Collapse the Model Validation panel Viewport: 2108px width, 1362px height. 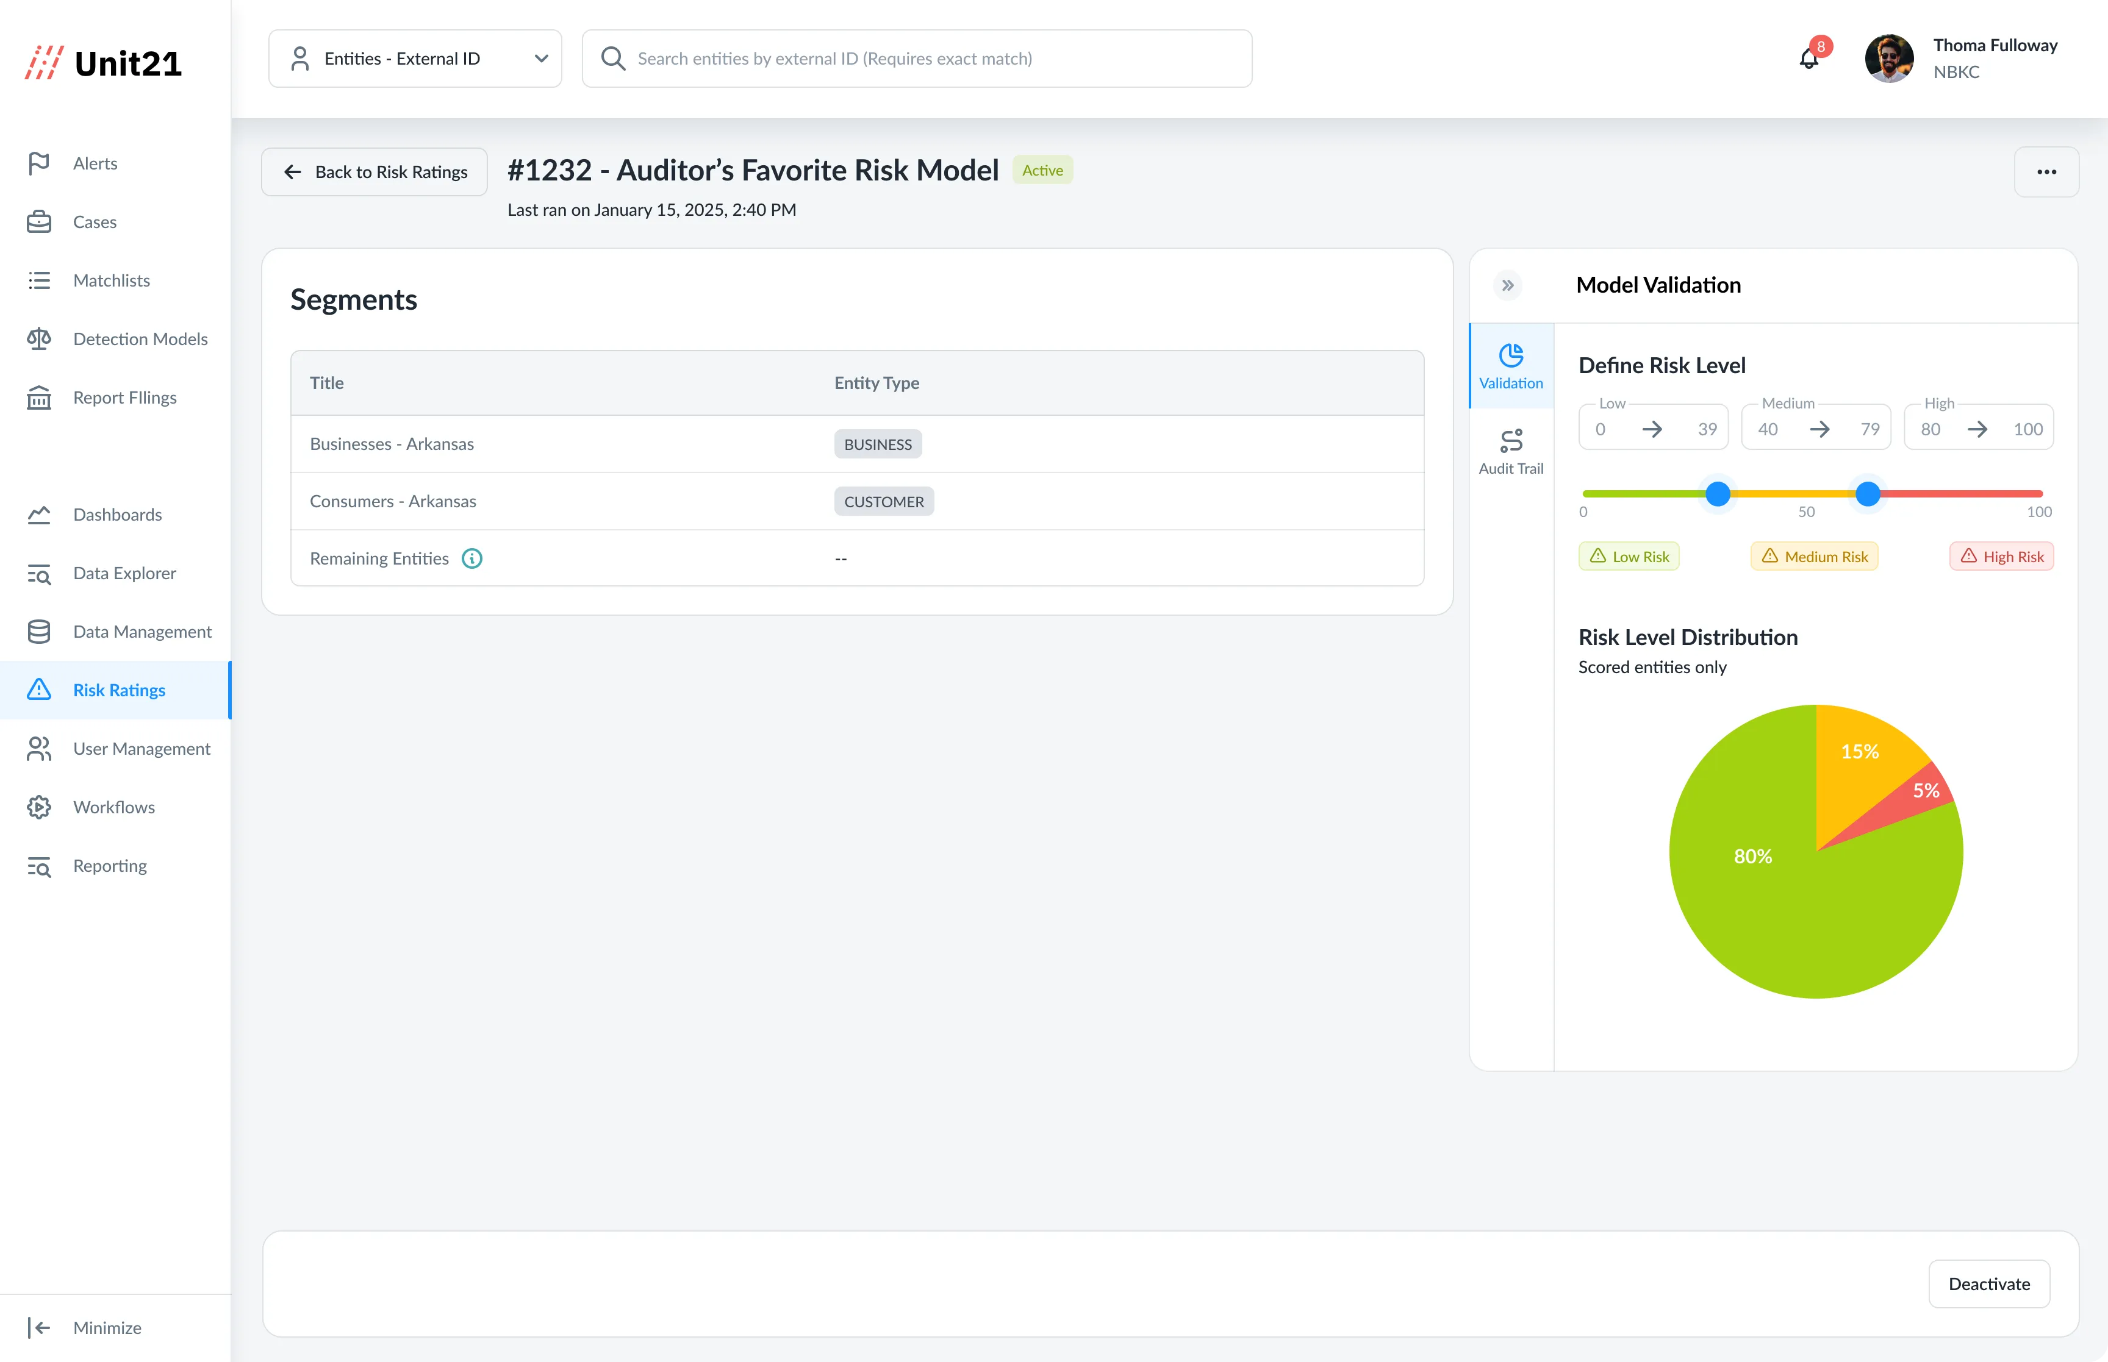[1507, 285]
